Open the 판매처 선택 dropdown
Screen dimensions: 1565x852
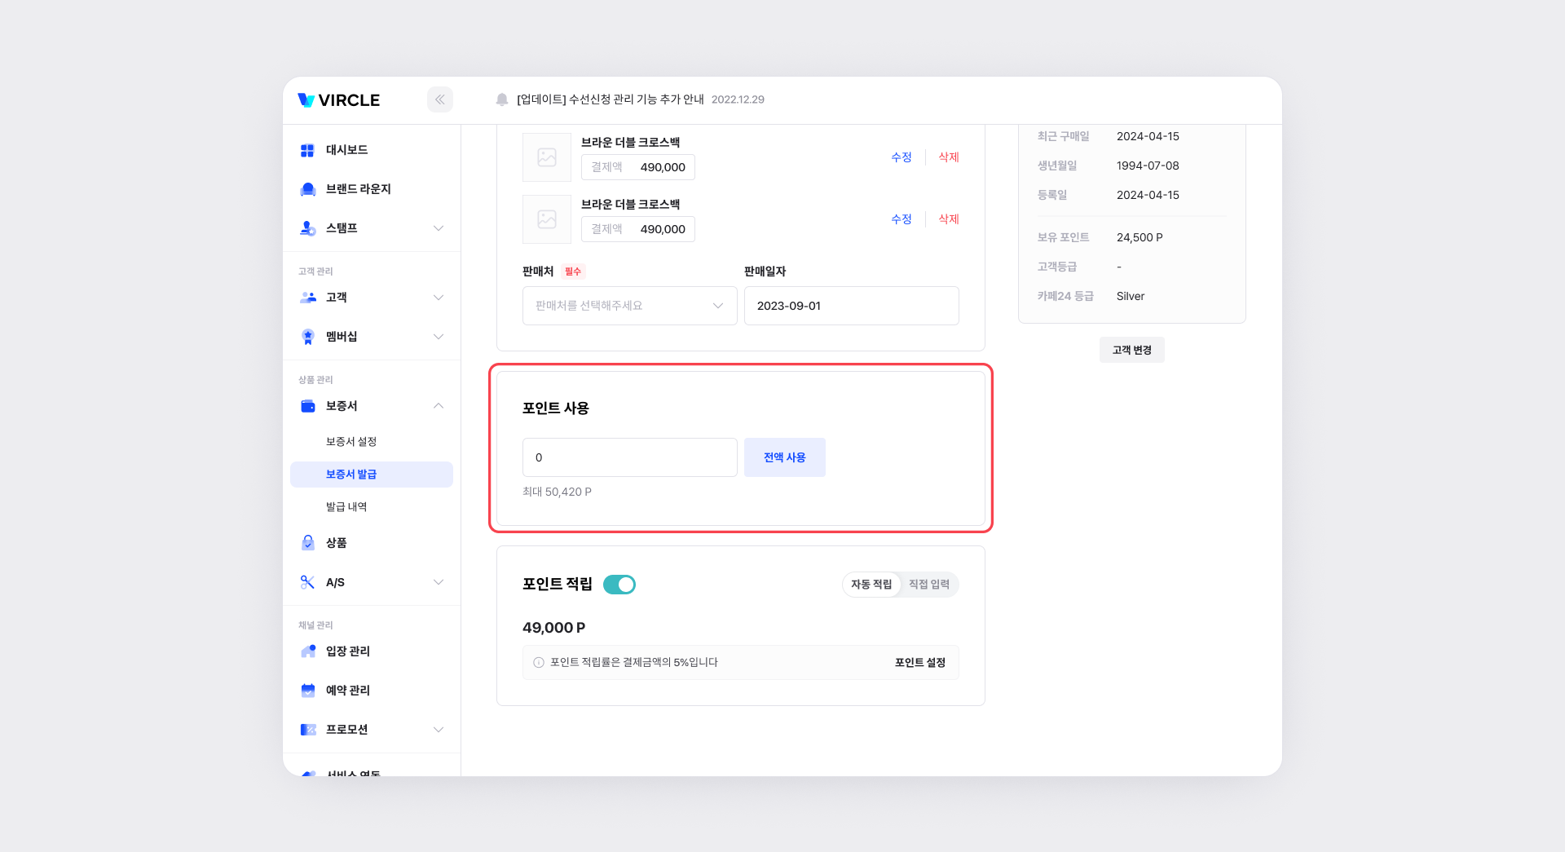[630, 306]
